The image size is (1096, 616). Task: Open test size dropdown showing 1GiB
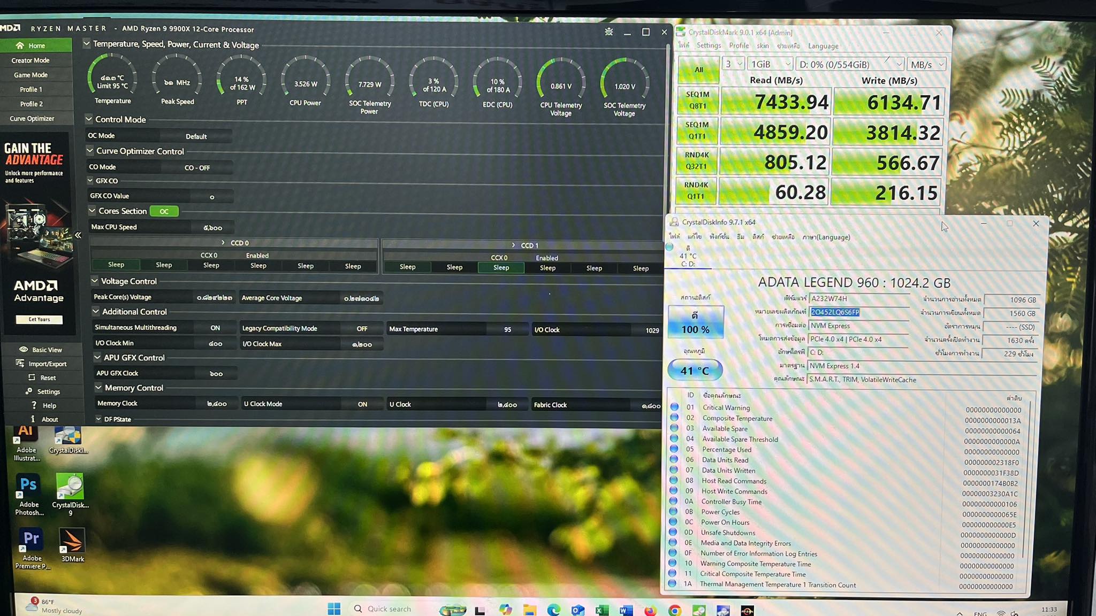[770, 64]
